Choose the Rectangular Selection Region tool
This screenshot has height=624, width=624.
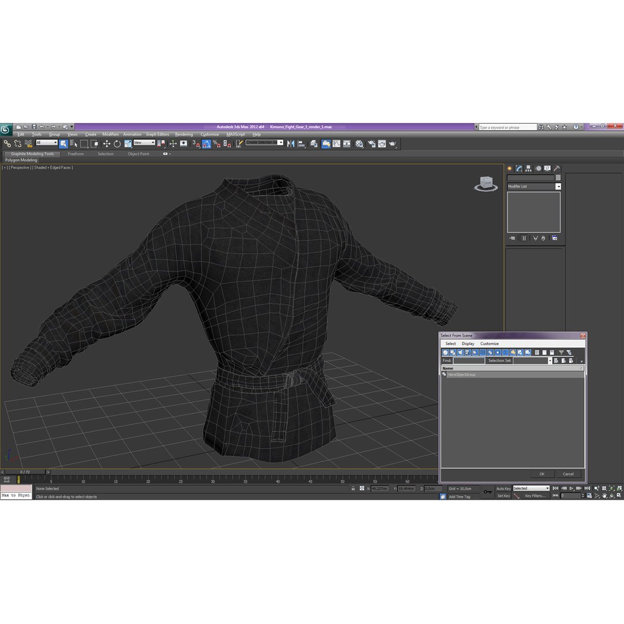pyautogui.click(x=84, y=144)
